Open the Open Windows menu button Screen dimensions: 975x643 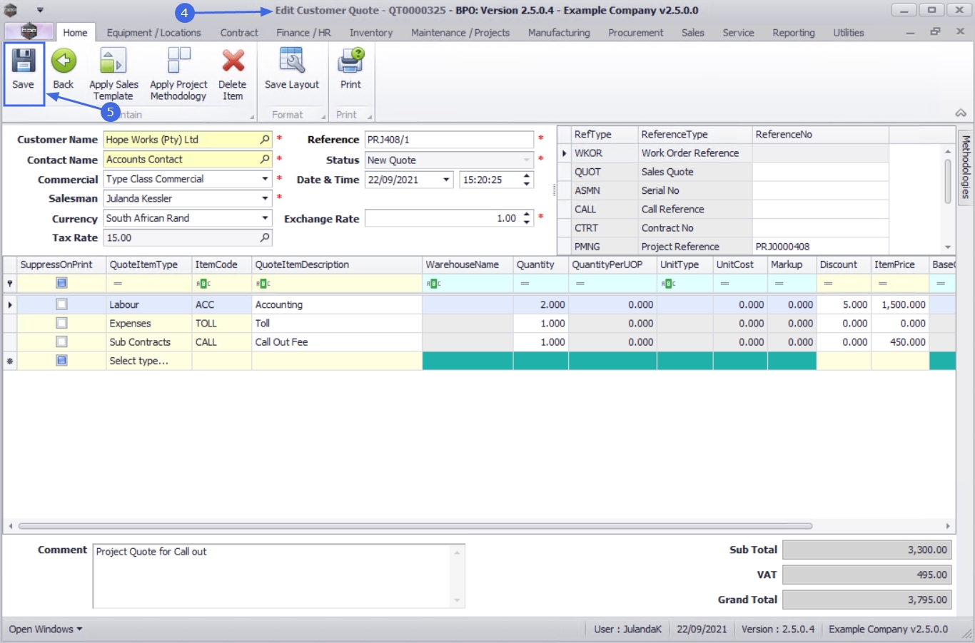click(x=45, y=629)
